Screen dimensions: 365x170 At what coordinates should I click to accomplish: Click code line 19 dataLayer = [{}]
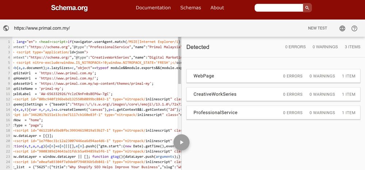pos(33,136)
